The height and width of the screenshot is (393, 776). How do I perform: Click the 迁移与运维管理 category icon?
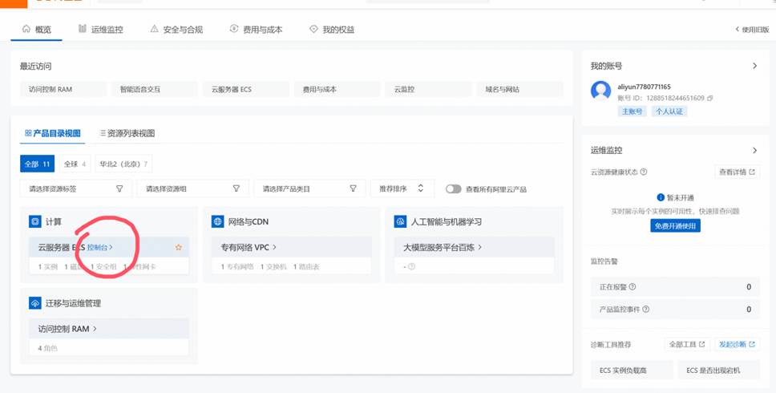[34, 303]
